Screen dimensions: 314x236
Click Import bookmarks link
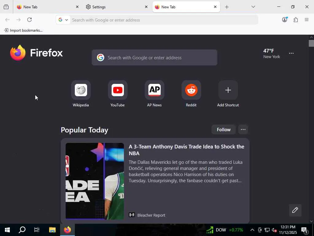click(x=23, y=30)
